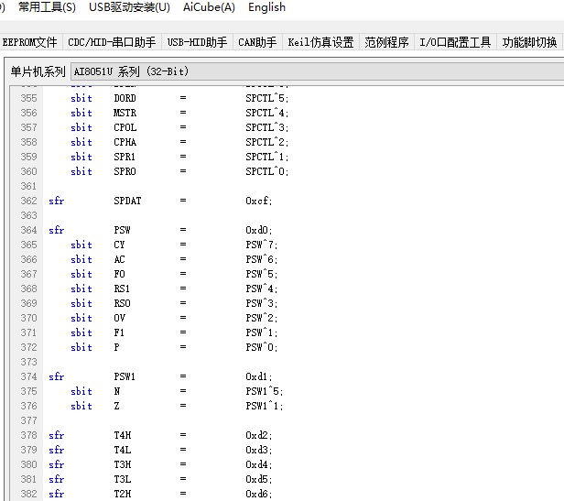The height and width of the screenshot is (501, 564).
Task: Click the 0xd2 address value
Action: click(x=259, y=435)
